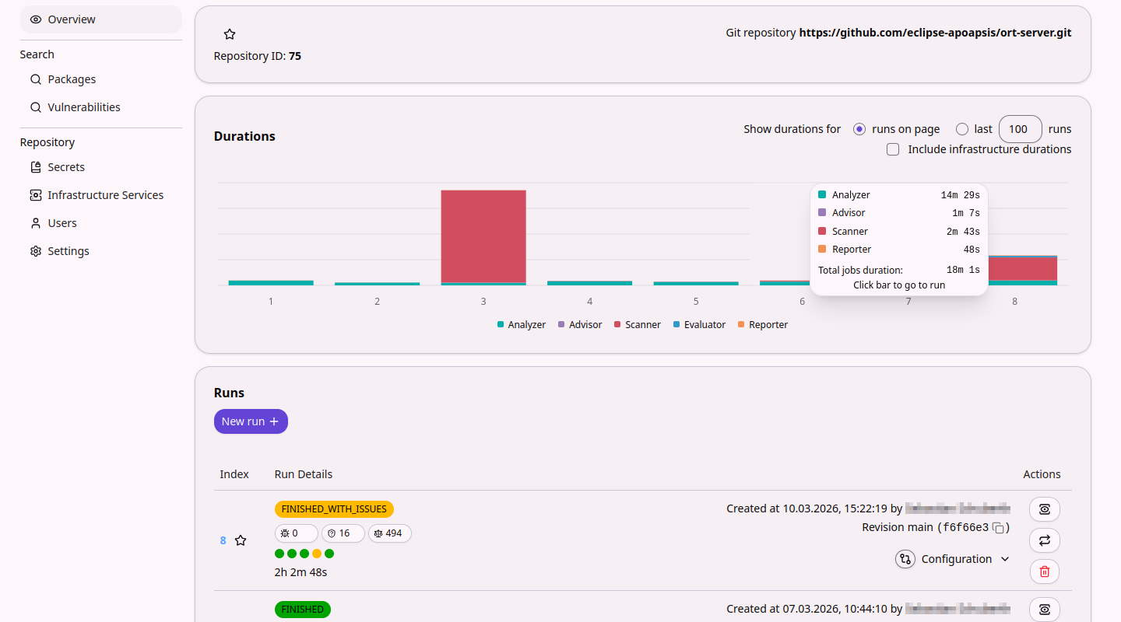The height and width of the screenshot is (622, 1121).
Task: Copy revision f6f66e3 with the copy icon
Action: coord(998,528)
